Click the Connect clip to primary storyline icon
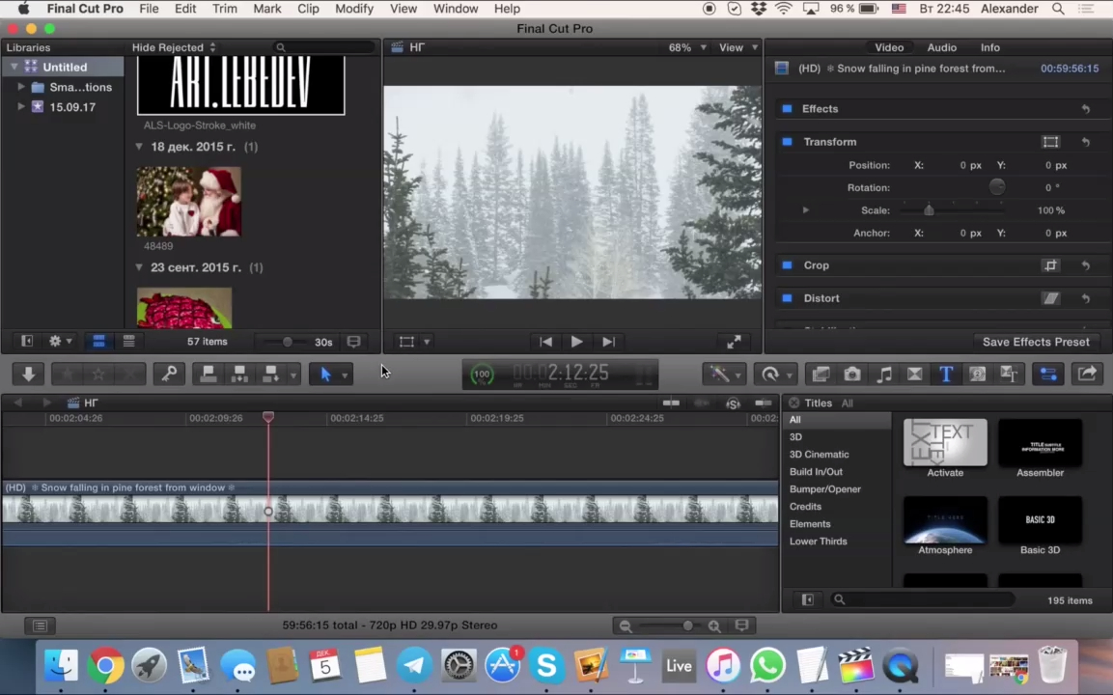The height and width of the screenshot is (695, 1113). click(208, 375)
